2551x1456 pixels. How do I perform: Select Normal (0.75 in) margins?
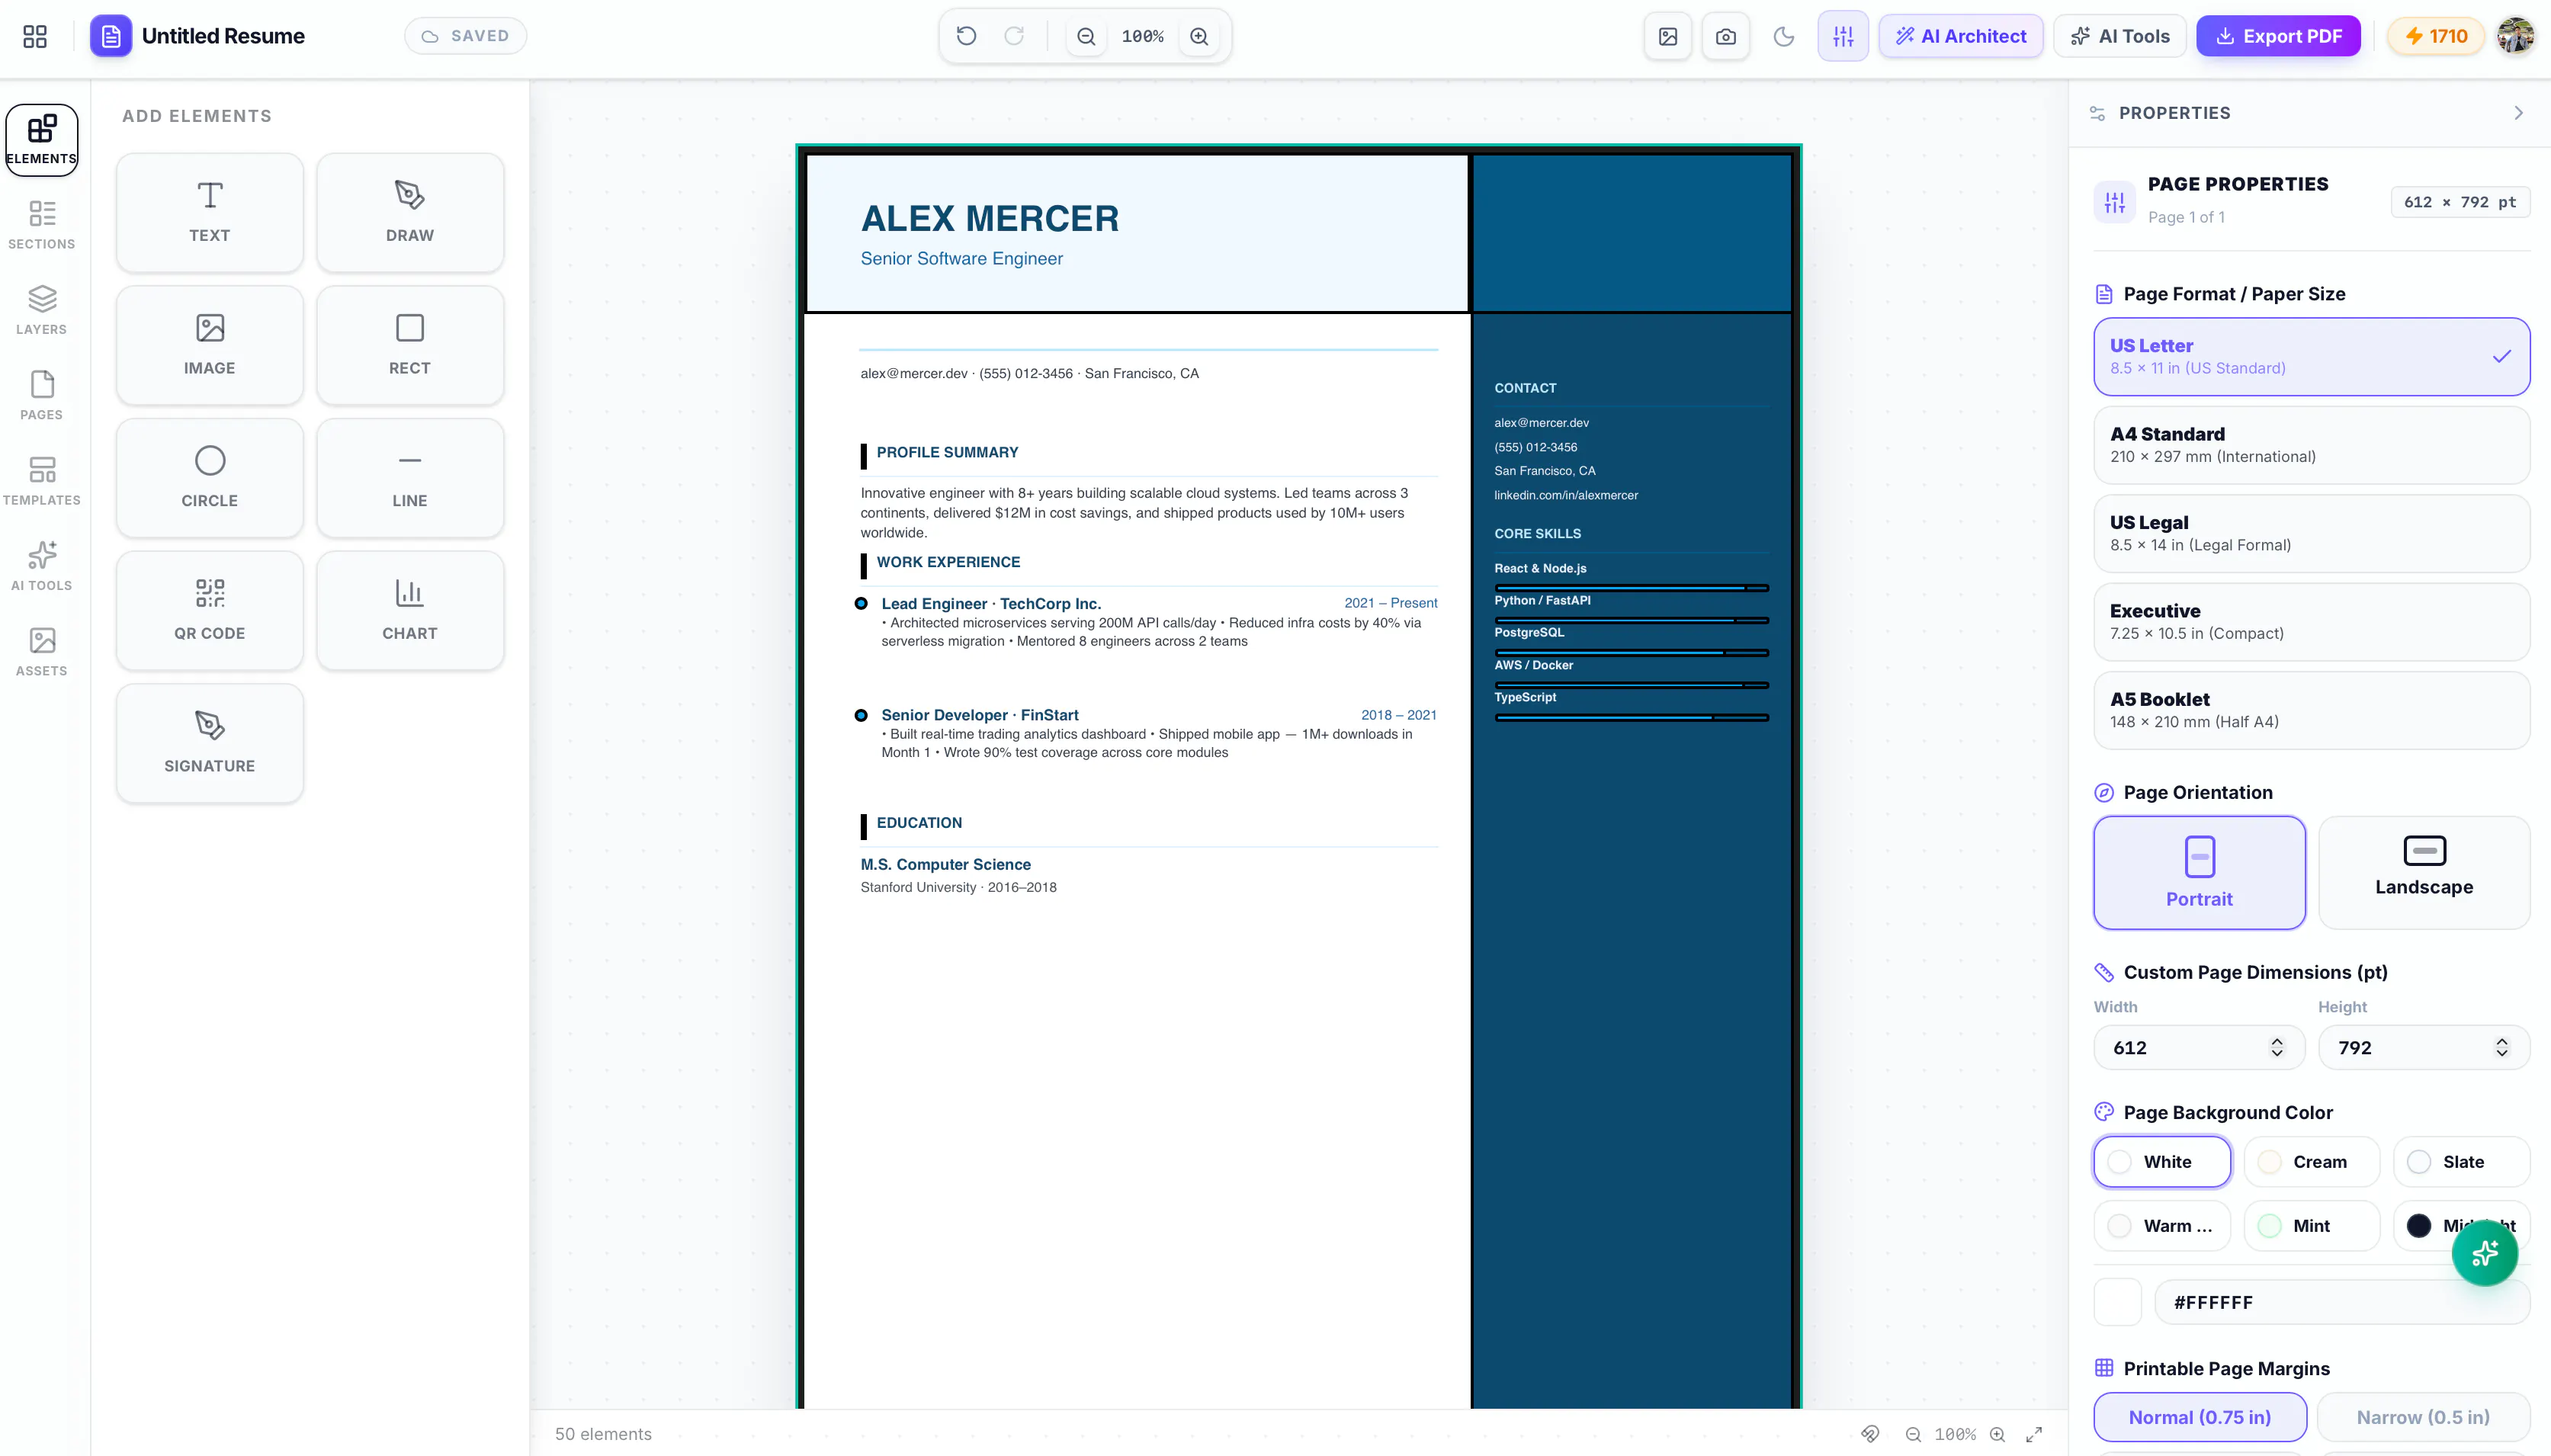(x=2199, y=1417)
